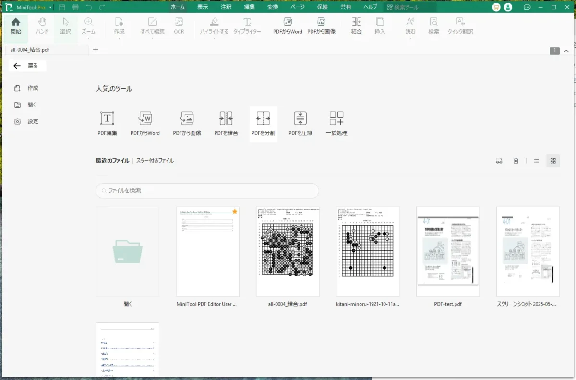The height and width of the screenshot is (380, 576).
Task: Expand the 作成 dropdown arrow in ribbon
Action: (x=119, y=38)
